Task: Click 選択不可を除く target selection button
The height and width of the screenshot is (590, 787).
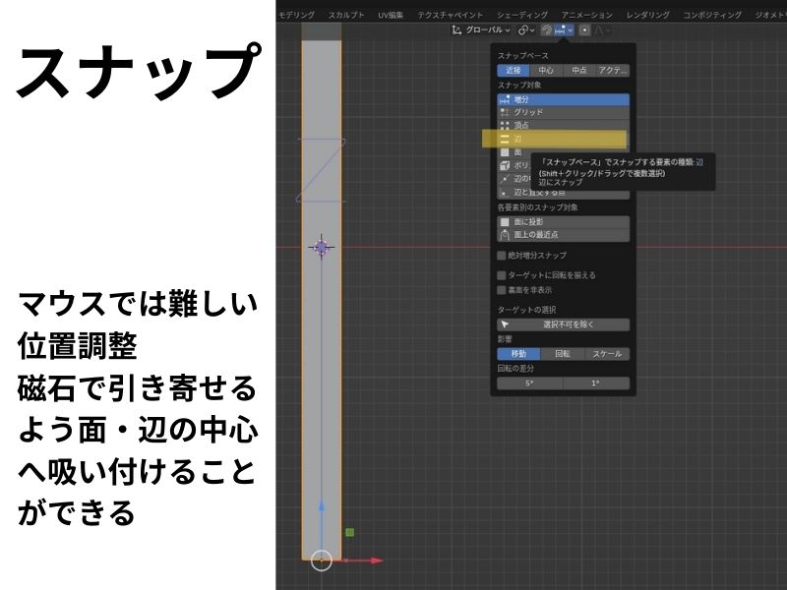Action: click(x=563, y=324)
